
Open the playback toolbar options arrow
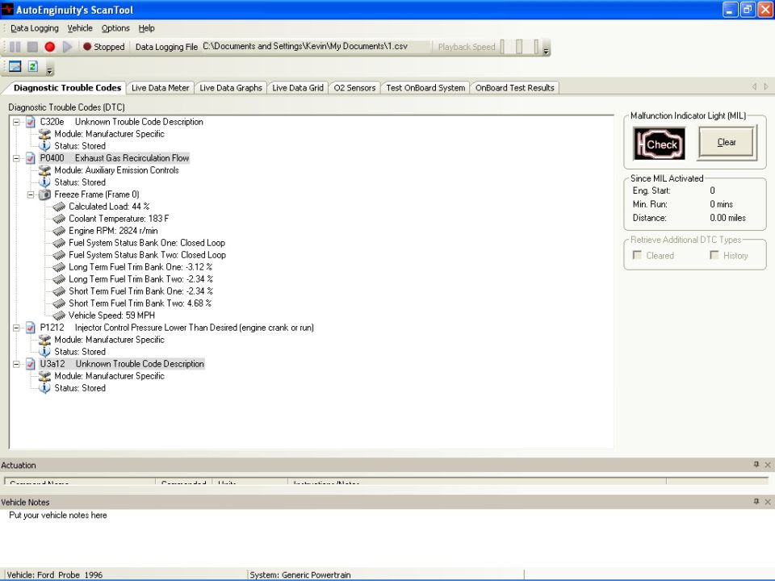(x=547, y=51)
